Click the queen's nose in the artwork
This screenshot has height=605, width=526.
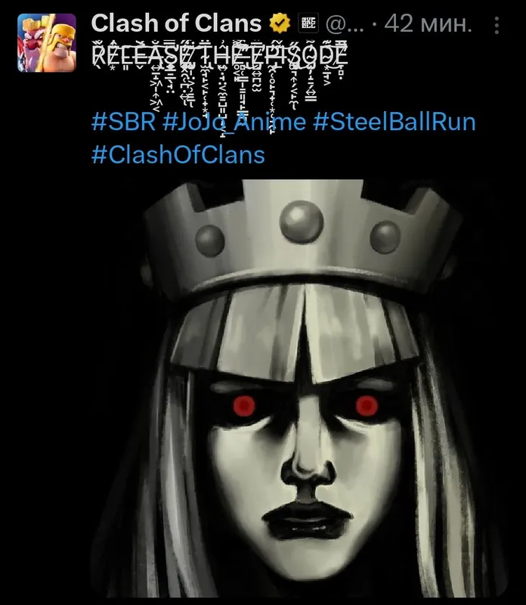[x=307, y=459]
